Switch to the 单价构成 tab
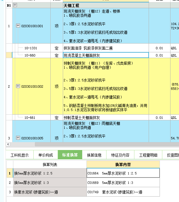Viewport: 179px width, 202px height. click(x=46, y=155)
